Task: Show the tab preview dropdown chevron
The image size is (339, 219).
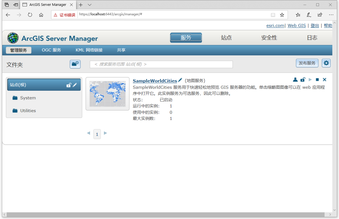Action: tap(89, 5)
